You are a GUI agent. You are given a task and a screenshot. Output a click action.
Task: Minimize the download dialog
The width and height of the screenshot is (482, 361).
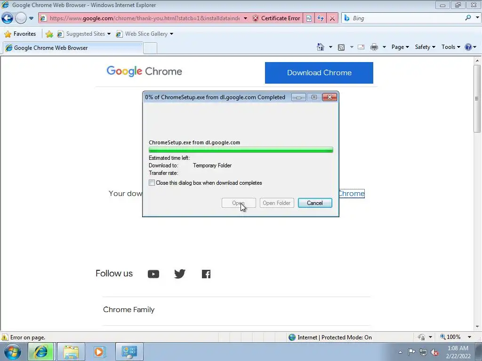coord(298,97)
